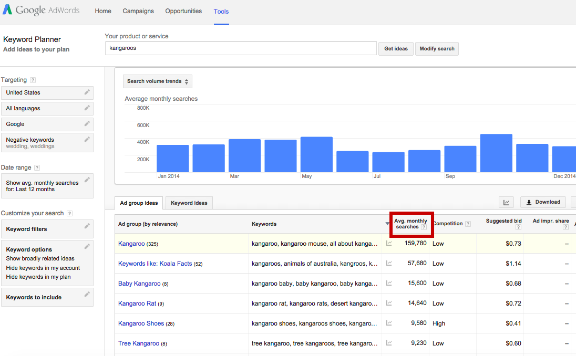576x356 pixels.
Task: Click the search volume trend icon beside 159,780
Action: 389,243
